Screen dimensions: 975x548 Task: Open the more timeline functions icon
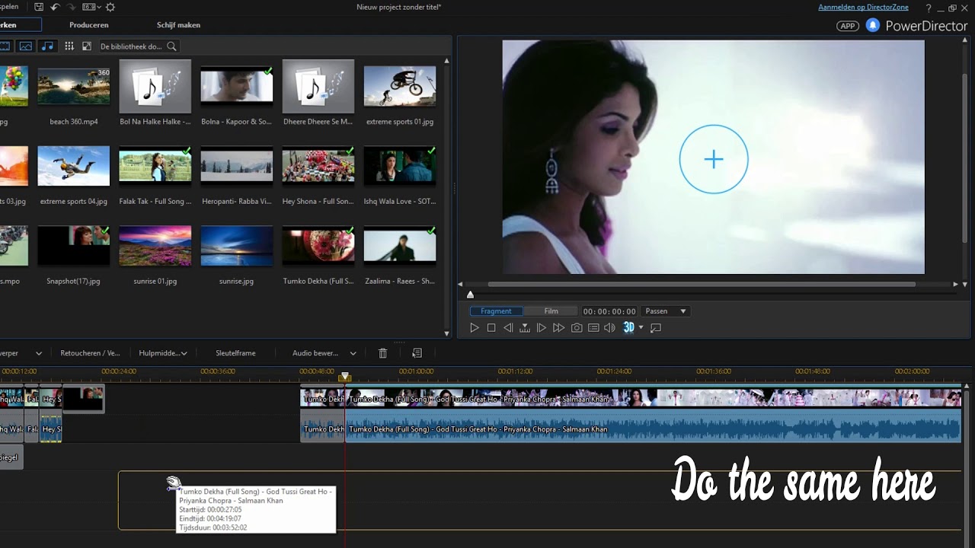click(x=417, y=353)
